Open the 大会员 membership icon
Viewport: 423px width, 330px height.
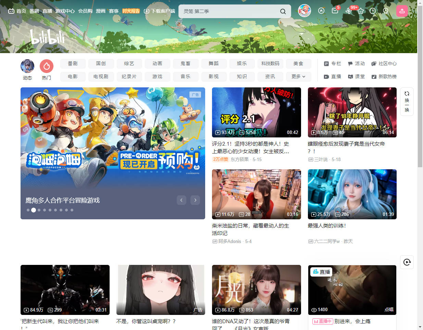tap(321, 11)
